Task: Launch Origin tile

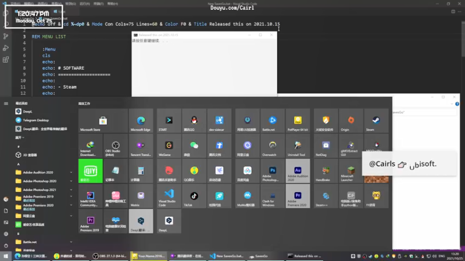Action: point(351,121)
